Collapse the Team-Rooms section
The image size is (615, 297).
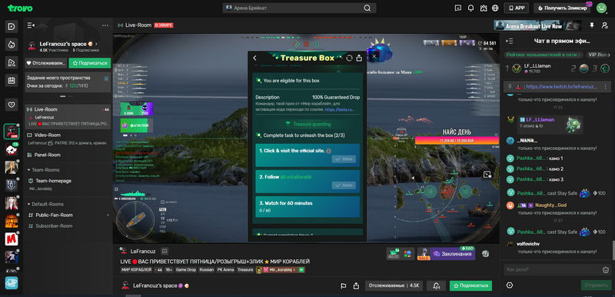pos(28,170)
